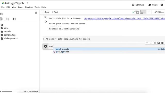Add comment to cell icon
This screenshot has height=93, width=165.
159,43
